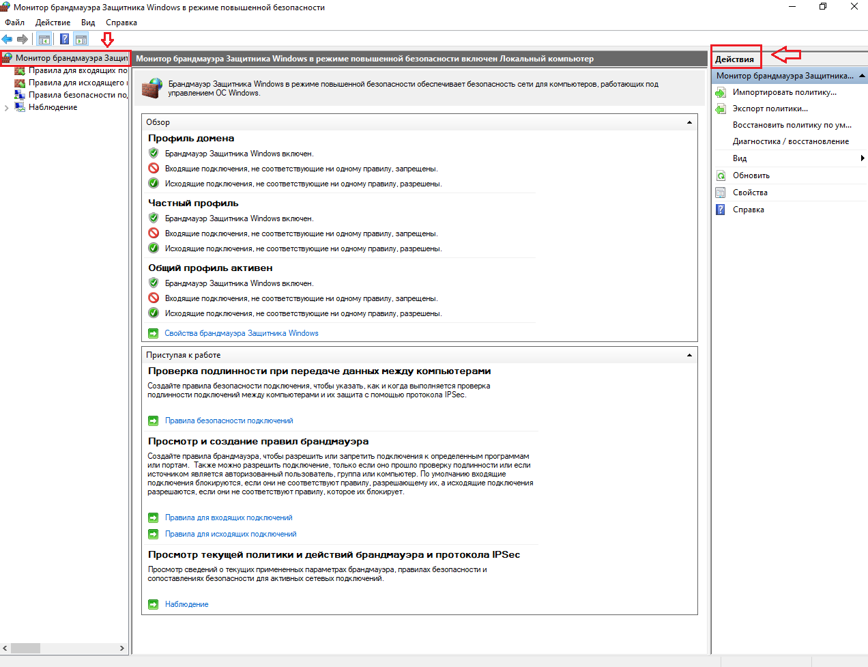Click green arrow icon beside Правила безопасности подключений
The image size is (868, 667).
[153, 421]
